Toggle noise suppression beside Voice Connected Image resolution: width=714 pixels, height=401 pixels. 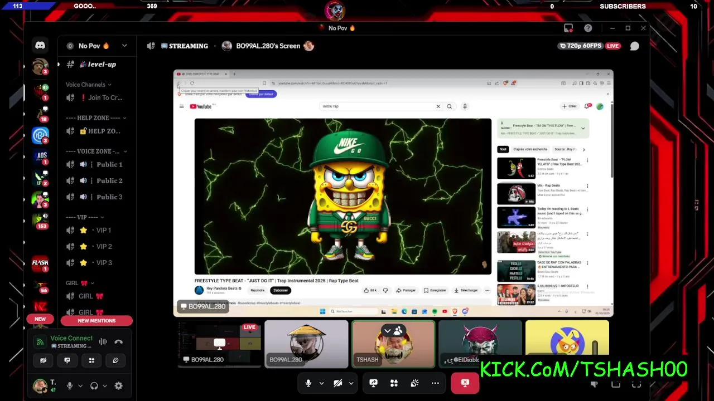pyautogui.click(x=103, y=342)
